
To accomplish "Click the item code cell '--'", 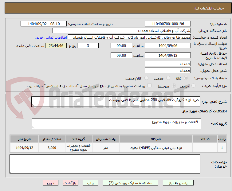I will pos(205,148).
